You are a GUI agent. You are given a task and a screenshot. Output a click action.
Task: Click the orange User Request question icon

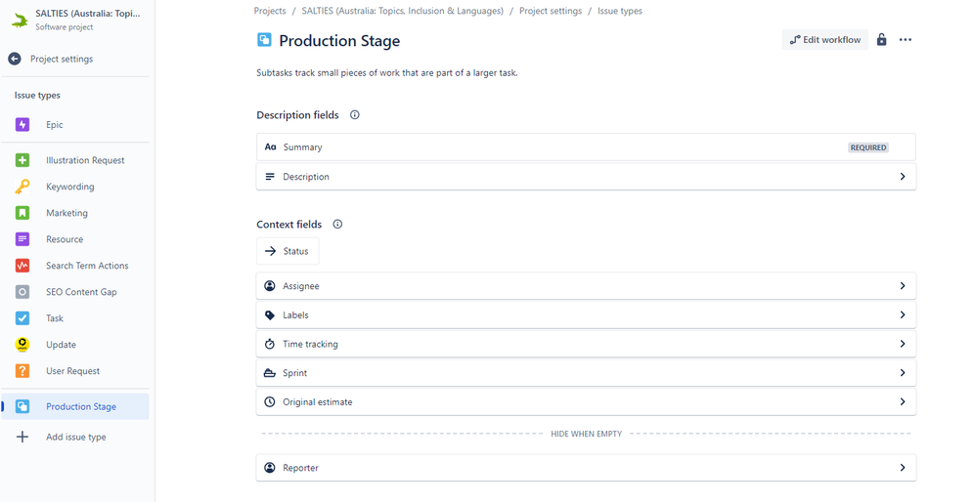[22, 371]
